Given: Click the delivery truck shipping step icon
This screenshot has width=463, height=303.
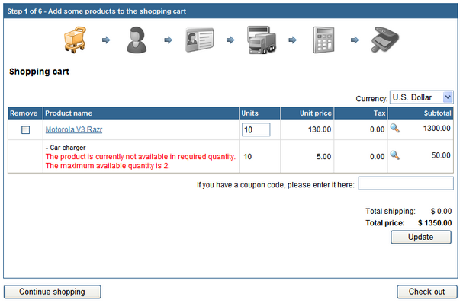Looking at the screenshot, I should [262, 40].
